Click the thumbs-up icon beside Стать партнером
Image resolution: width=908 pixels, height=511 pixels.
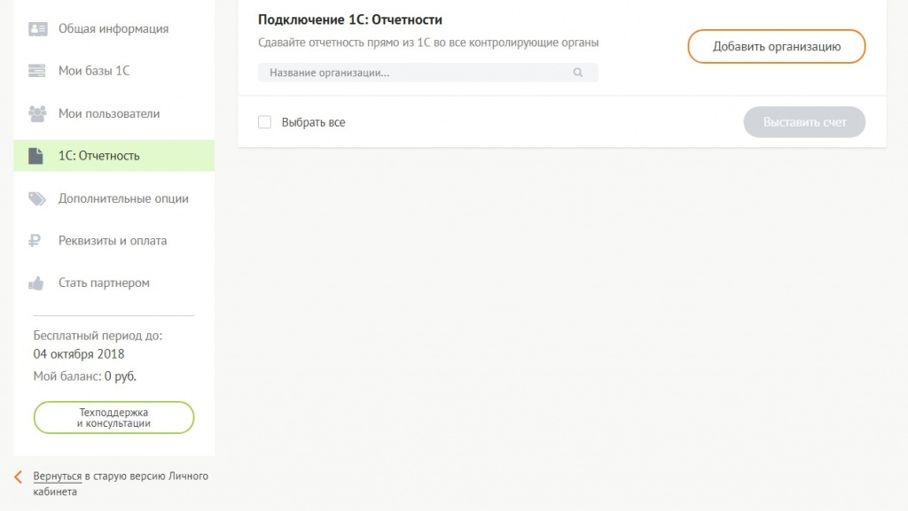pos(35,283)
